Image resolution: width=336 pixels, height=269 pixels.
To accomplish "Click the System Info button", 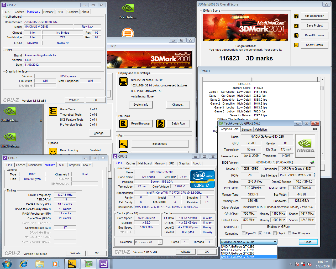I will 141,105.
